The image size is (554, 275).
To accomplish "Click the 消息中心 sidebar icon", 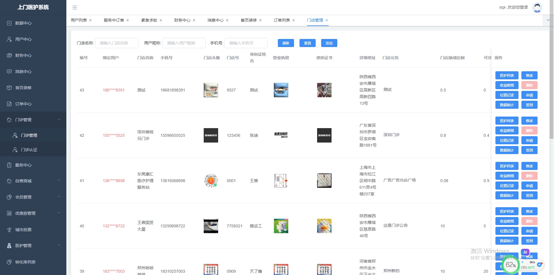I will click(x=9, y=72).
